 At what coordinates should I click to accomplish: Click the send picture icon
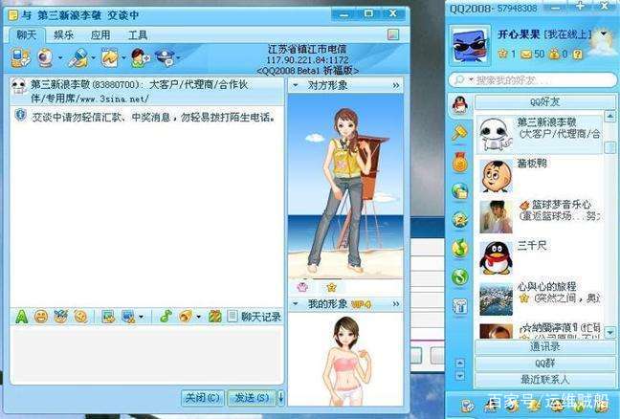108,317
